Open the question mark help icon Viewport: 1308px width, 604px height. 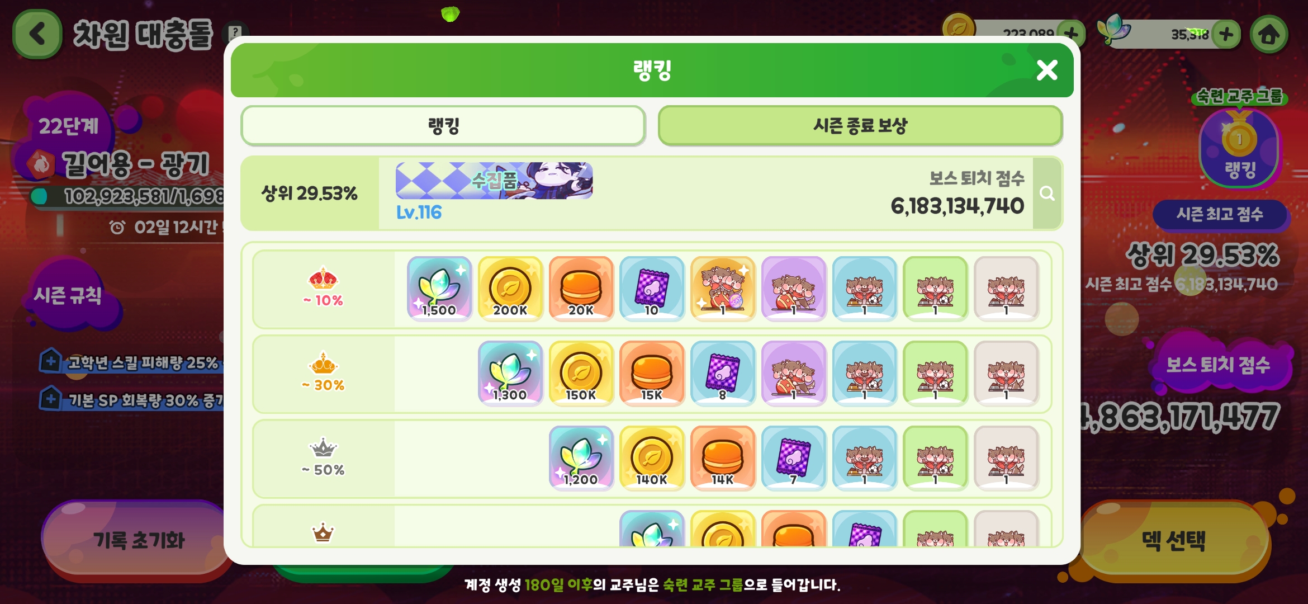[235, 32]
